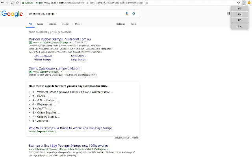Open Large Stamps sitelink
The width and height of the screenshot is (252, 157).
pos(78,60)
